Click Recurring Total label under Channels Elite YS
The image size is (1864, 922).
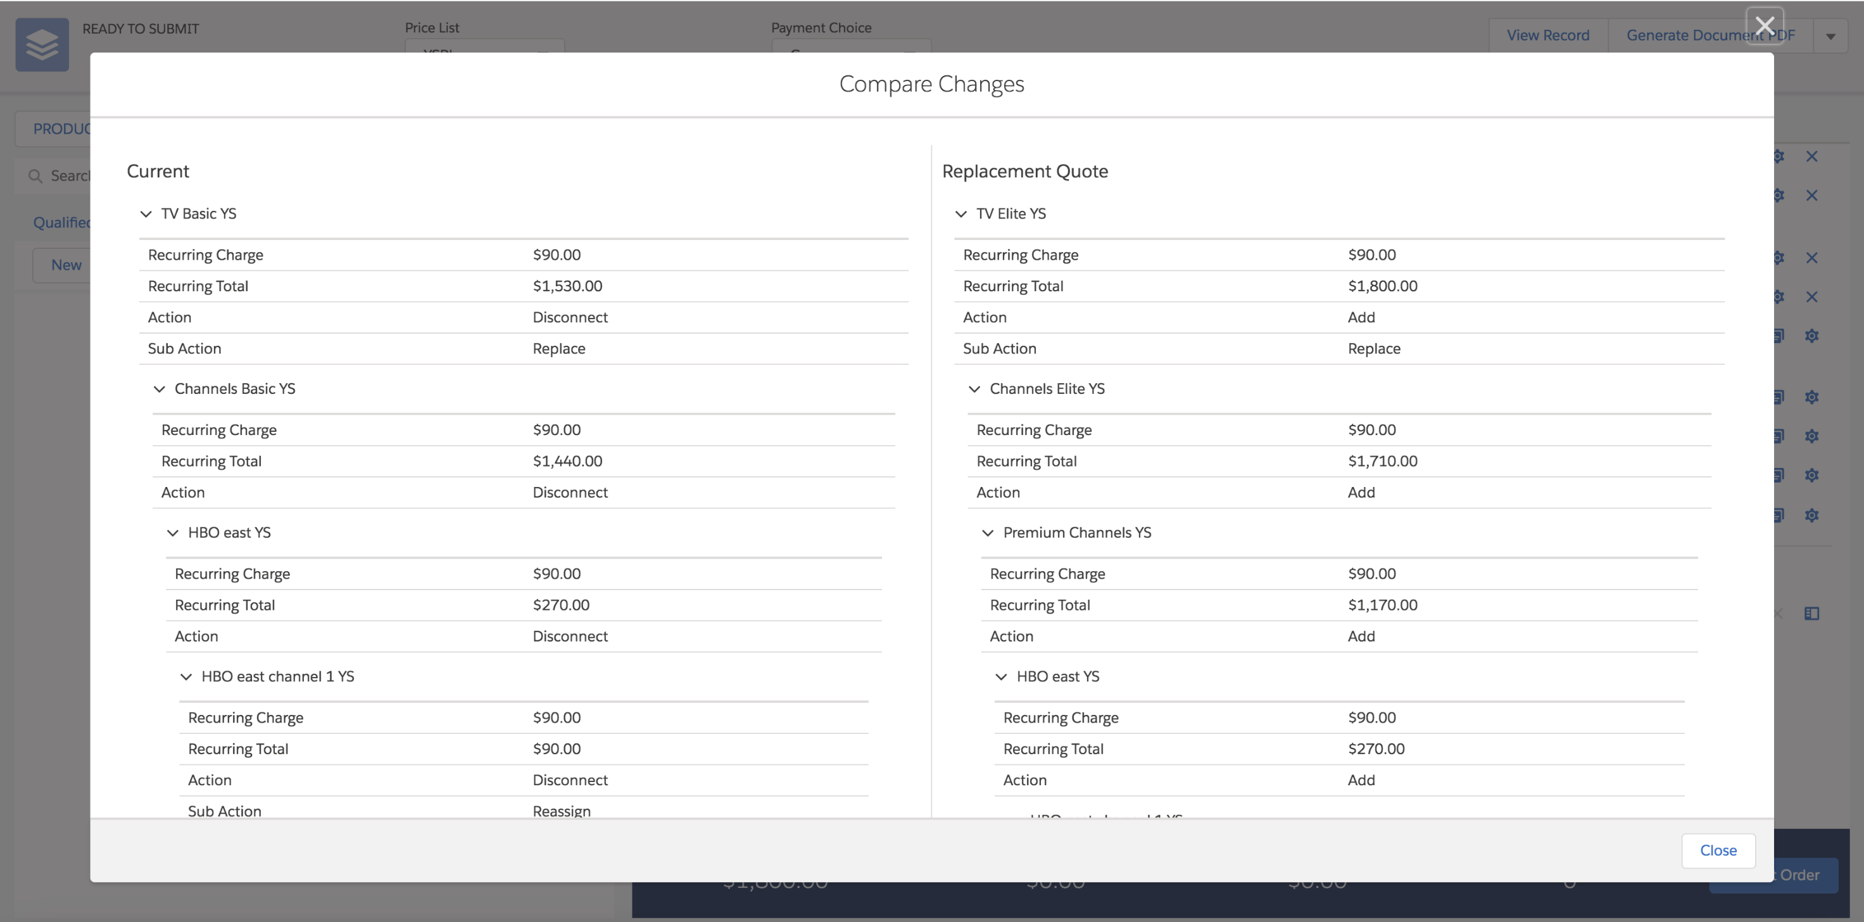tap(1026, 461)
